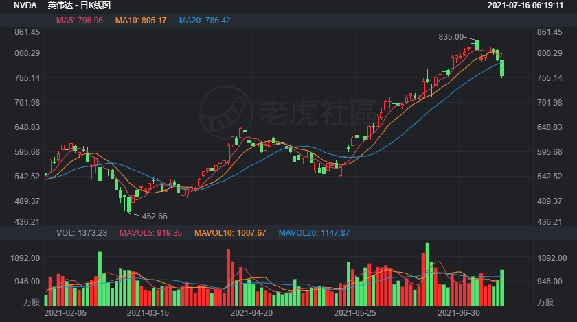Click the right axis 808.29 price label
The image size is (577, 322).
550,53
